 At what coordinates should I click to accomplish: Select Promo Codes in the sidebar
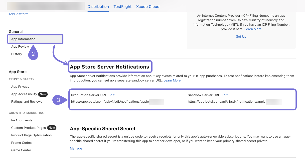pyautogui.click(x=21, y=143)
